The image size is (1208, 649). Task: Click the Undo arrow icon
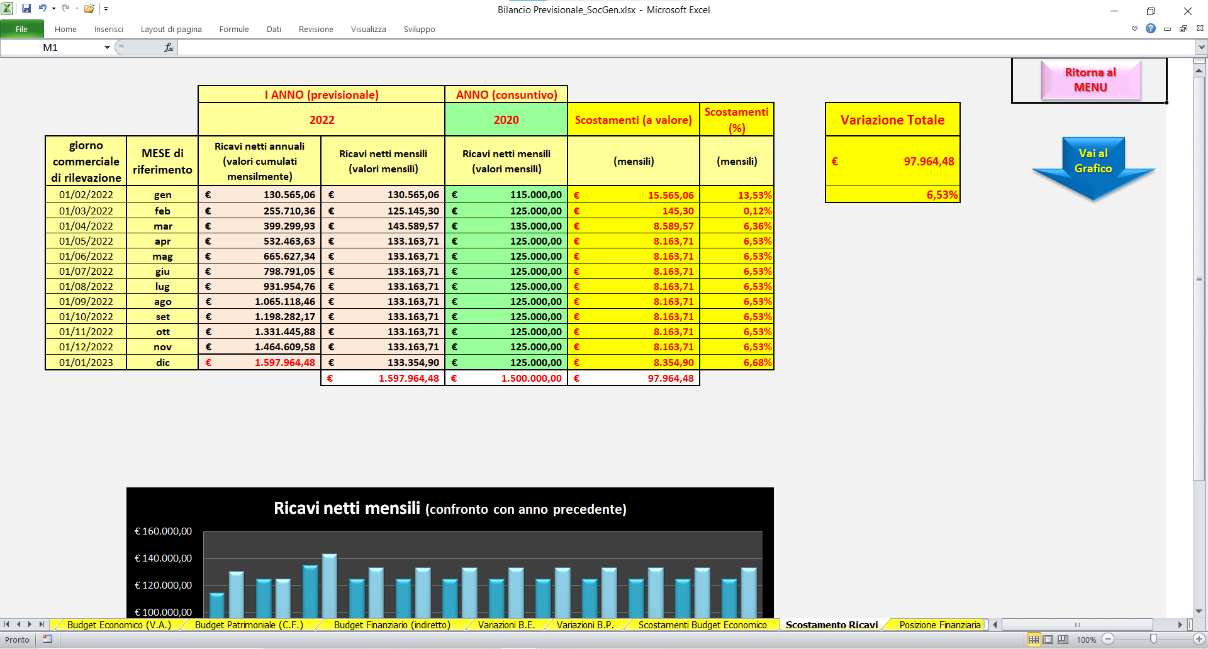(x=42, y=9)
